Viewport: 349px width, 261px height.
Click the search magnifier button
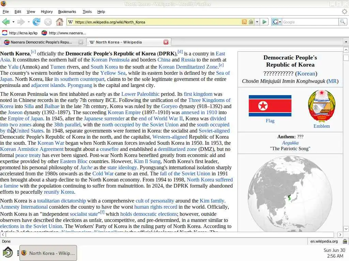(x=343, y=22)
